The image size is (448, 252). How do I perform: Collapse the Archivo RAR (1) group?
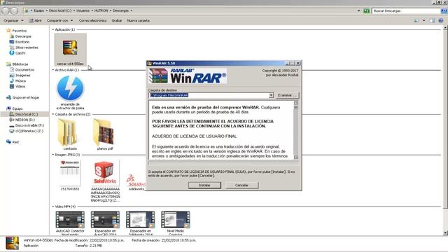[53, 70]
